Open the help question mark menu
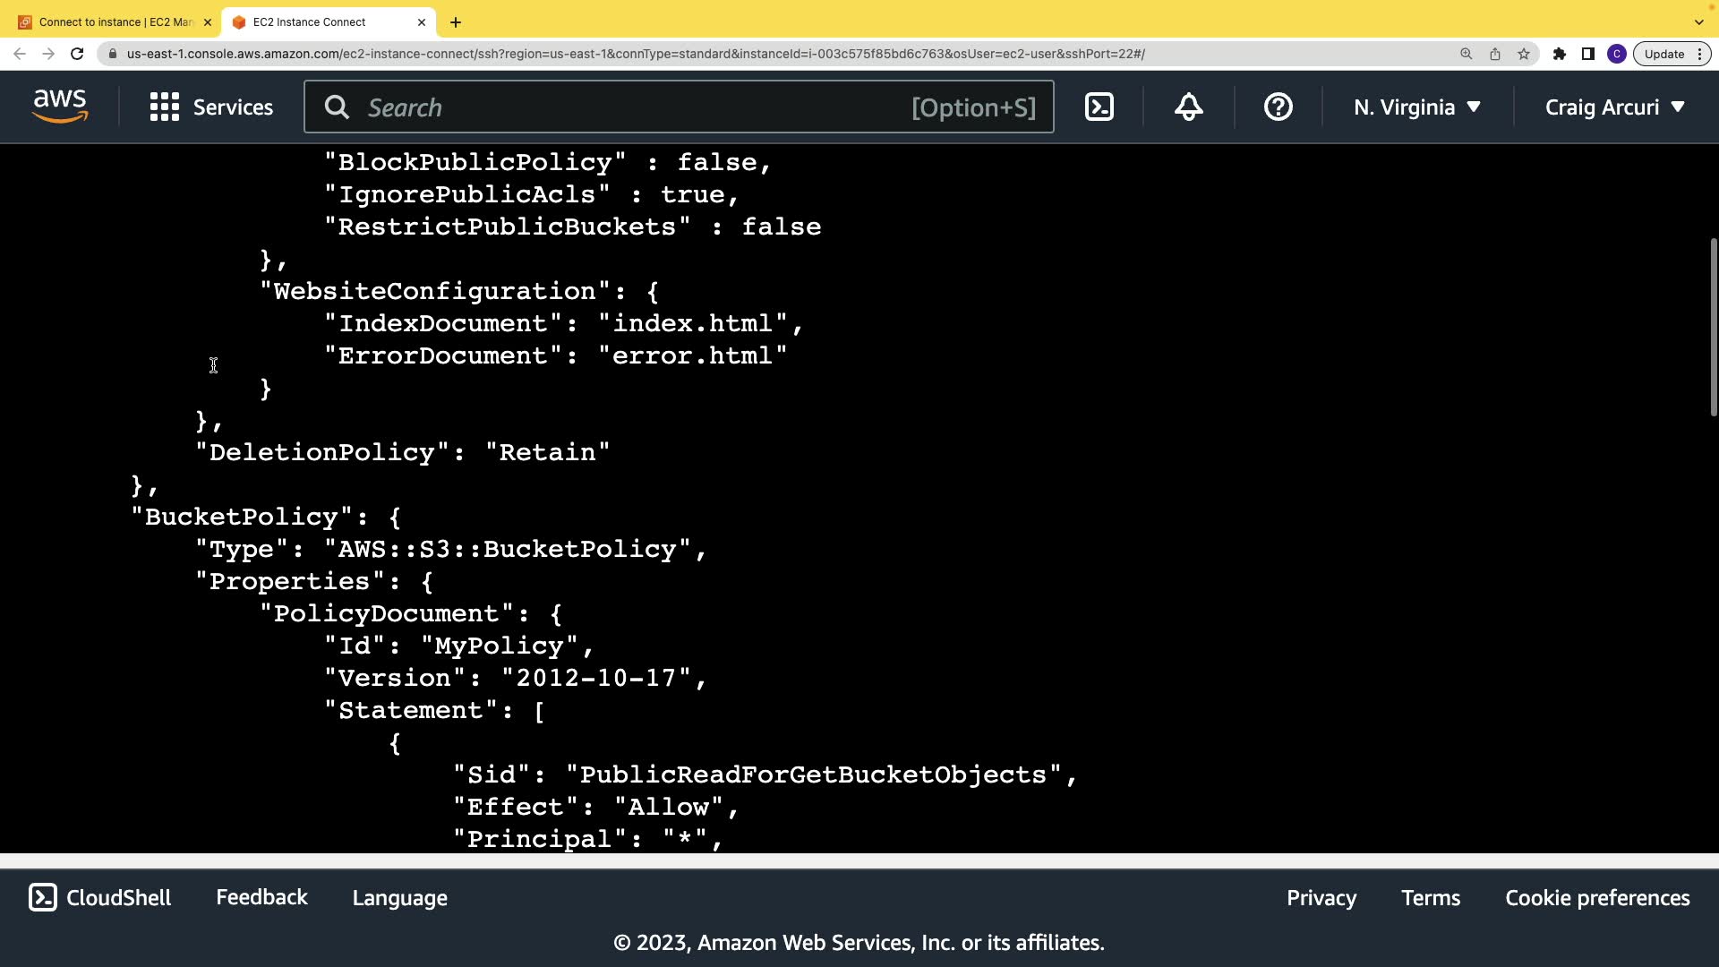Viewport: 1719px width, 967px height. 1278,107
